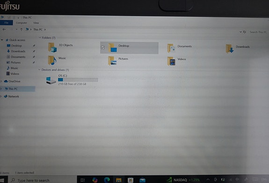
Task: Click the This PC icon in address bar
Action: tap(27, 29)
